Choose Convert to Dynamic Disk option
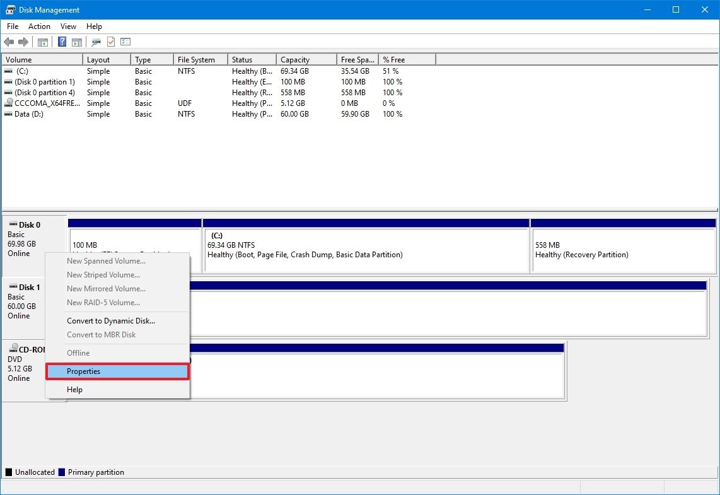720x495 pixels. point(111,321)
